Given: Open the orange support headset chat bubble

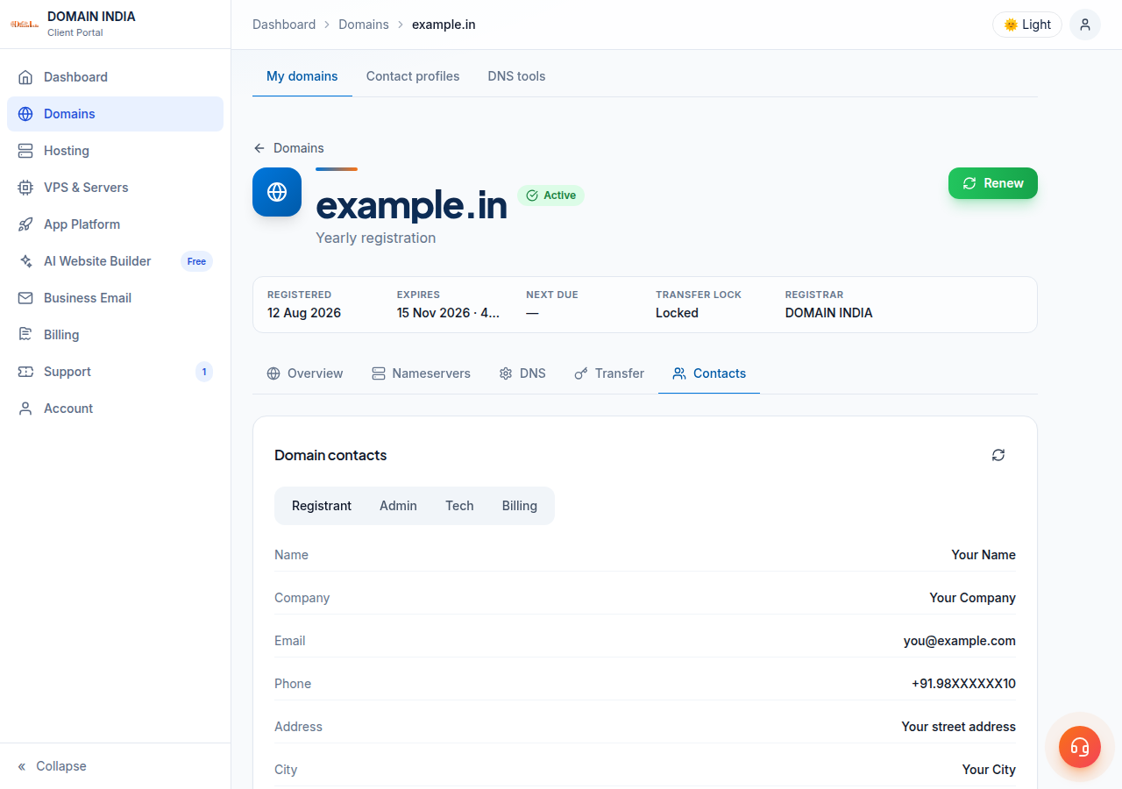Looking at the screenshot, I should 1080,747.
